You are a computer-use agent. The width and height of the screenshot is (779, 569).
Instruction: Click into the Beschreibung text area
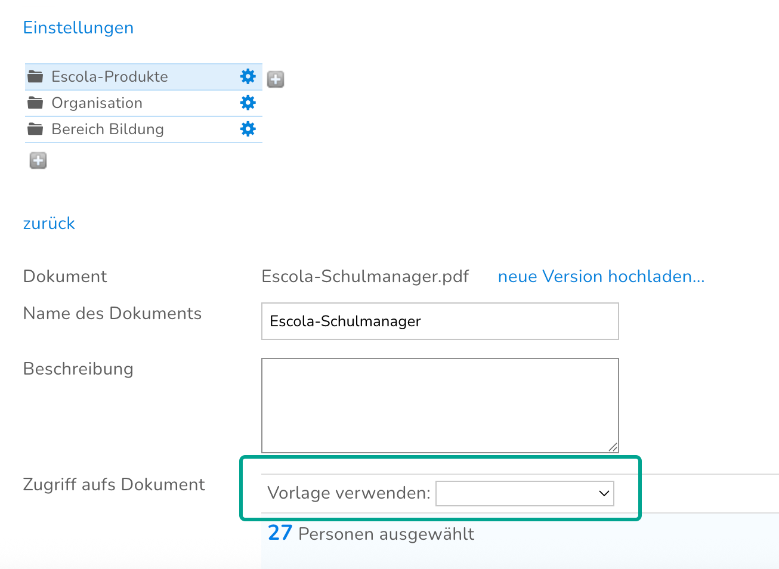[x=440, y=406]
